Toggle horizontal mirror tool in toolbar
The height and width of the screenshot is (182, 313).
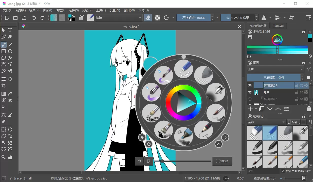(264, 18)
